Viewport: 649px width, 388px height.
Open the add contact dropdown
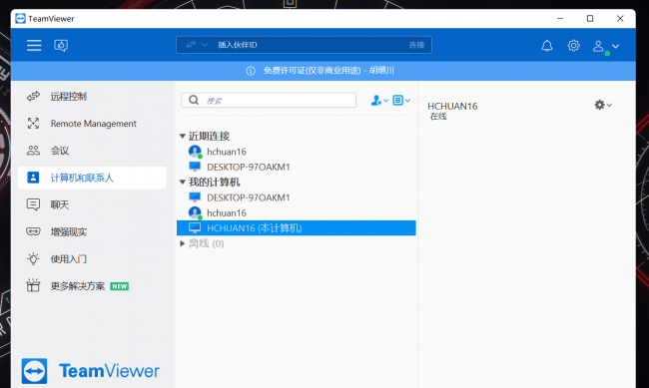pyautogui.click(x=379, y=100)
